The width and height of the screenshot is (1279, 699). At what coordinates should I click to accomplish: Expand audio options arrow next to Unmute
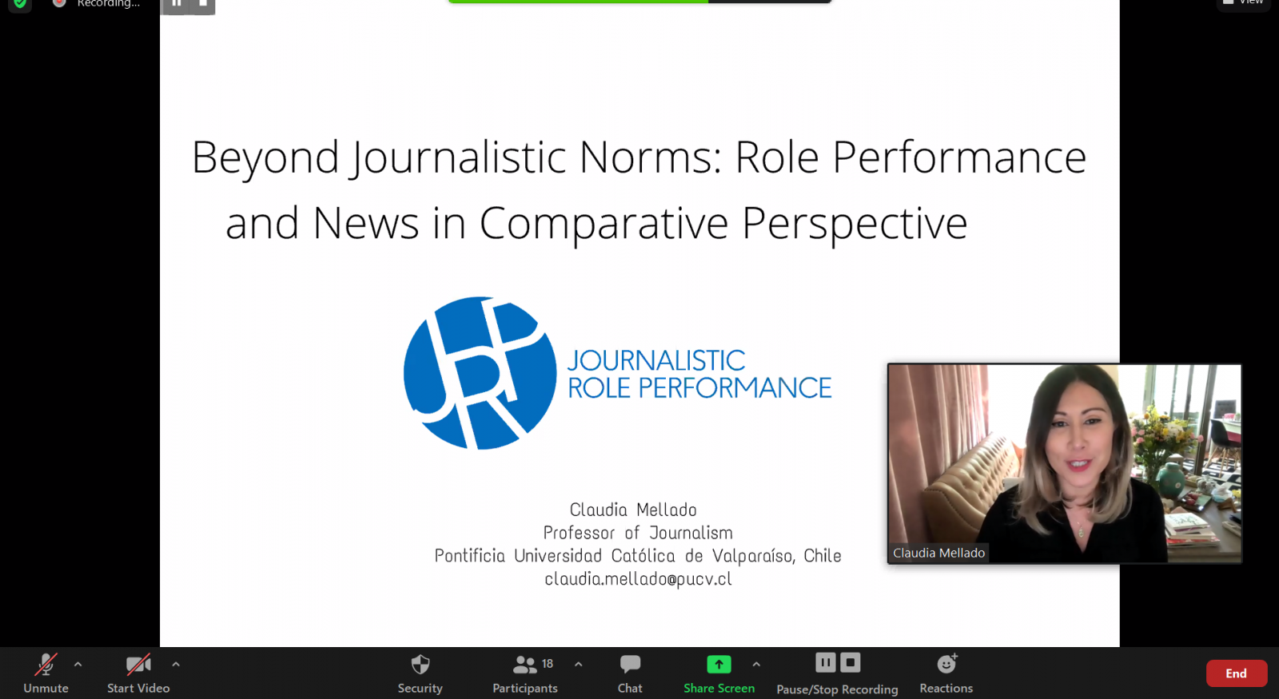point(78,664)
